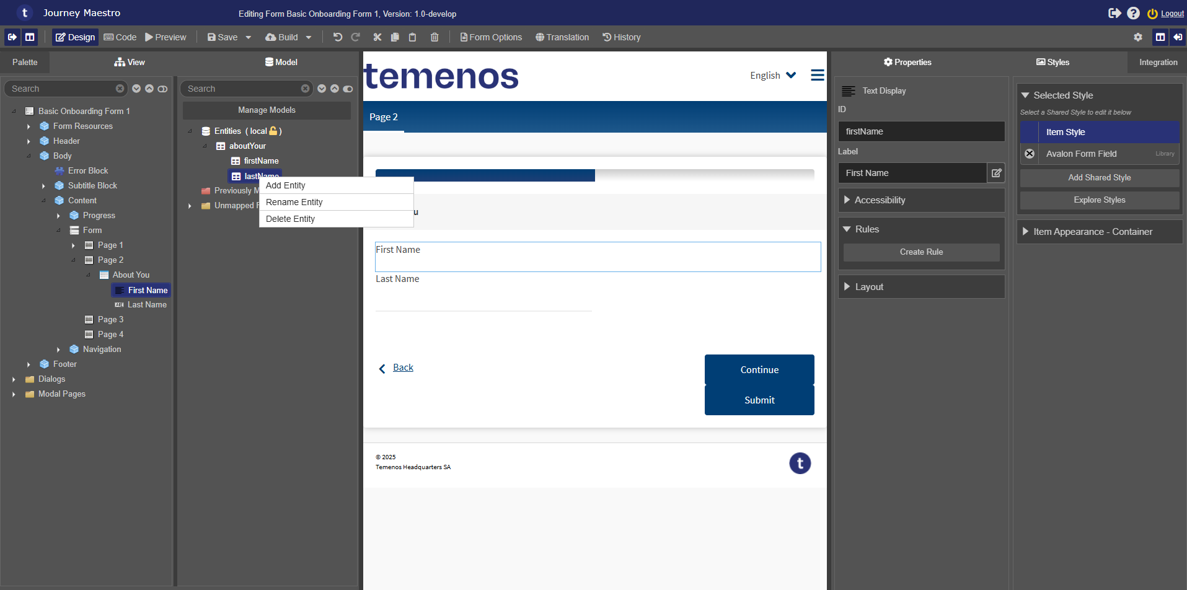Click the delete trash can icon

[435, 37]
